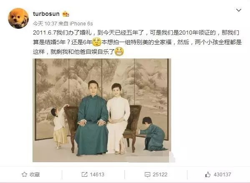Open the turbosun username link
The height and width of the screenshot is (183, 250).
[46, 14]
